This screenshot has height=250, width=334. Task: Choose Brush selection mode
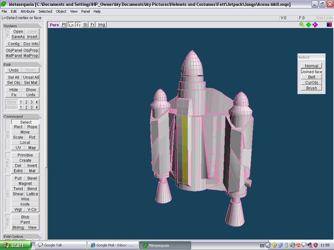[311, 88]
